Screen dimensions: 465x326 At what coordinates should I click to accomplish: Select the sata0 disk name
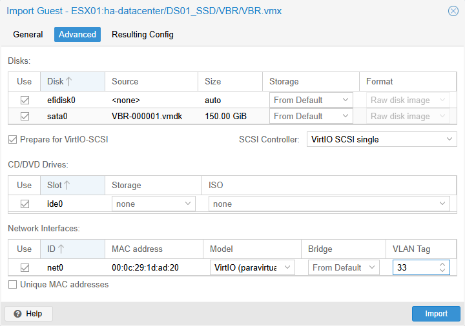coord(57,116)
